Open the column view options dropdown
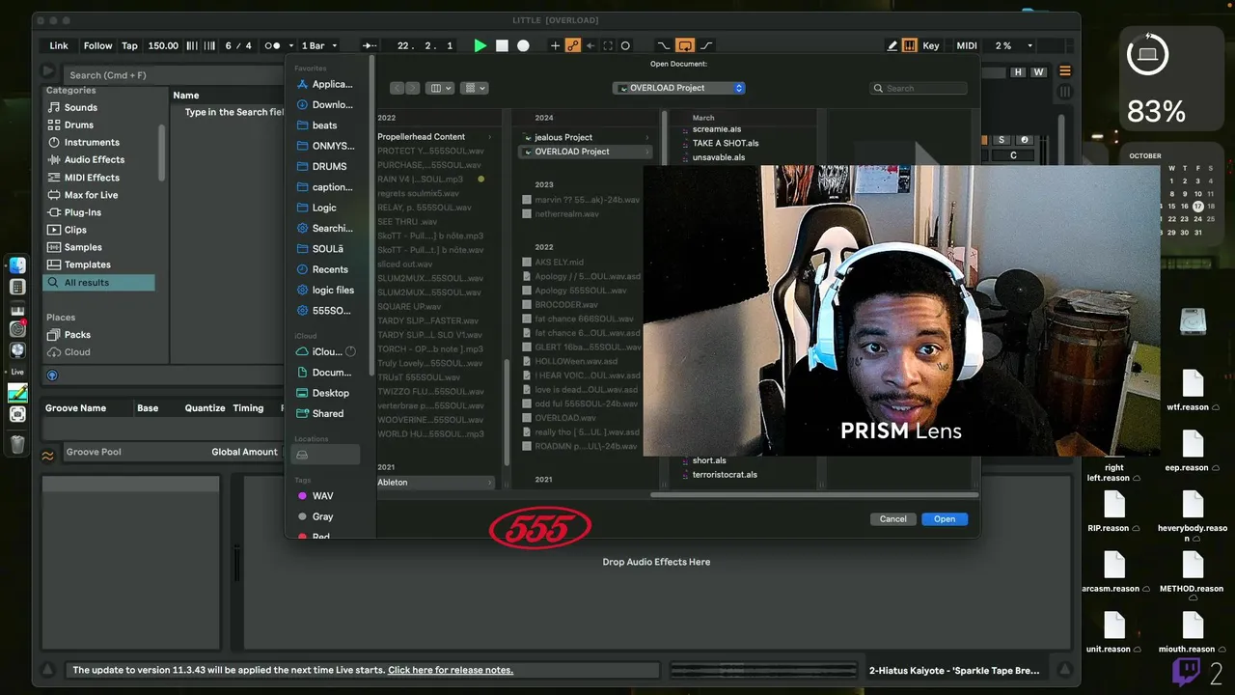Image resolution: width=1235 pixels, height=695 pixels. pyautogui.click(x=440, y=88)
